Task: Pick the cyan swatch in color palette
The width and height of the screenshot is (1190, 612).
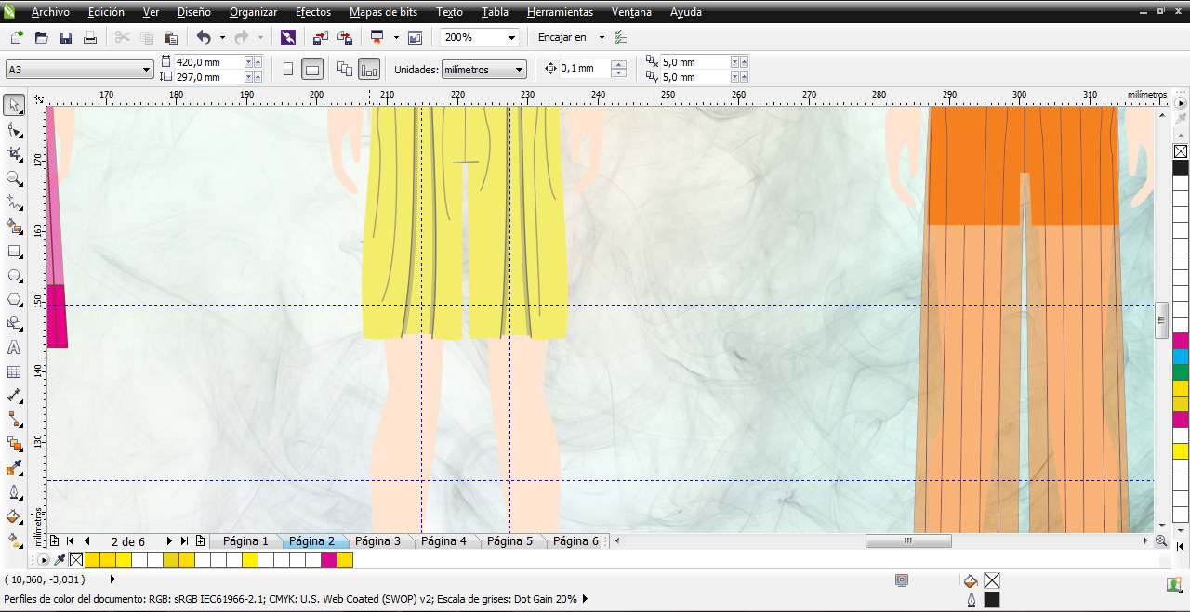Action: (x=1180, y=357)
